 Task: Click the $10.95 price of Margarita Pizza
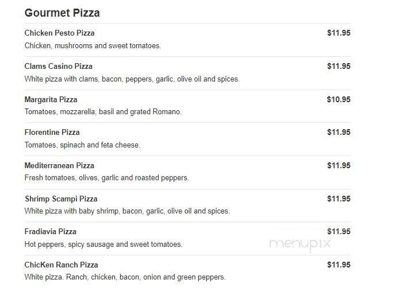point(339,99)
